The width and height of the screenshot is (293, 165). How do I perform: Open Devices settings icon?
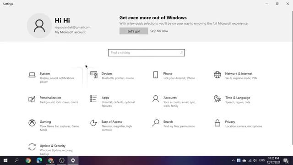tap(94, 75)
